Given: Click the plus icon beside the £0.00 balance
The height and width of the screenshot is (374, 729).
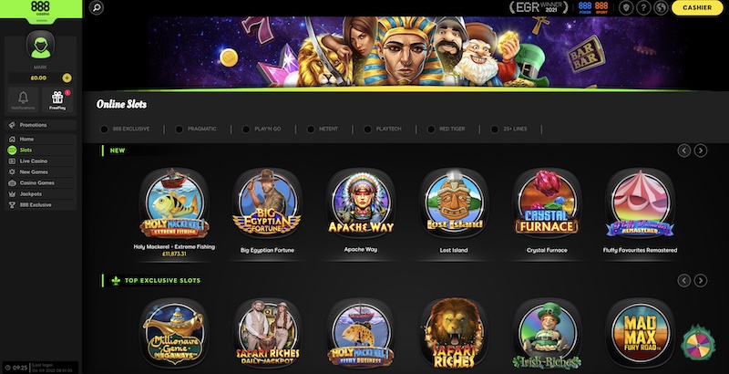Looking at the screenshot, I should click(67, 78).
